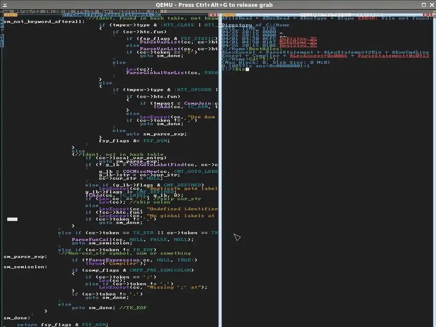
Task: Click the 'if (cc->local_var_entry)' line
Action: click(x=126, y=158)
